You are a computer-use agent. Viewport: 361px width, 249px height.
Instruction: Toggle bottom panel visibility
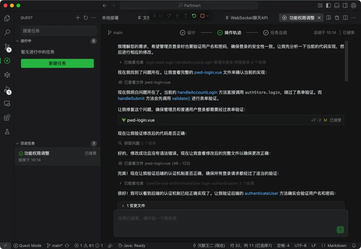[337, 6]
